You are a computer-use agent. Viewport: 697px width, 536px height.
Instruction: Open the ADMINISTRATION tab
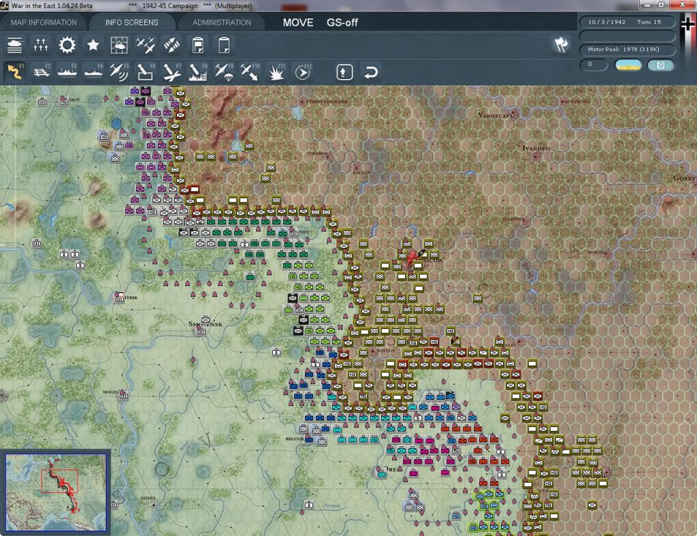click(221, 22)
